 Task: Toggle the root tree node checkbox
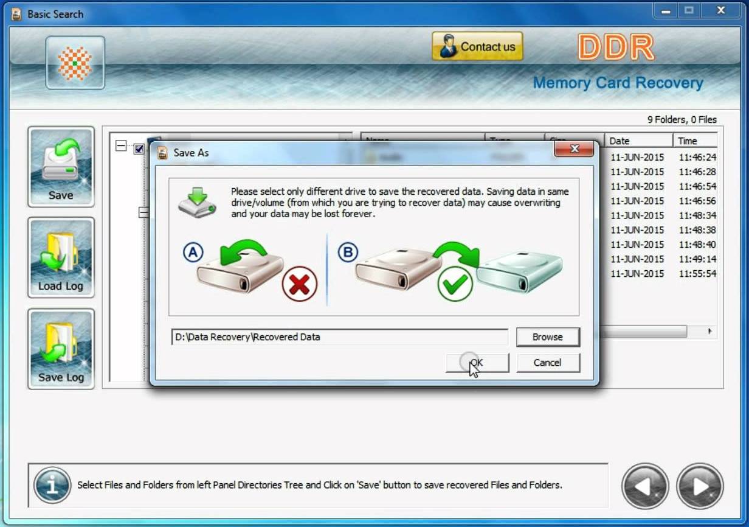139,148
